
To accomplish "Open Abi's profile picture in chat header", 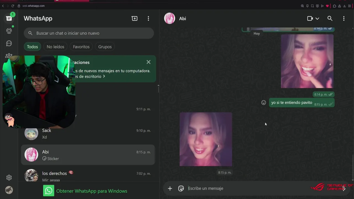I will click(x=170, y=19).
